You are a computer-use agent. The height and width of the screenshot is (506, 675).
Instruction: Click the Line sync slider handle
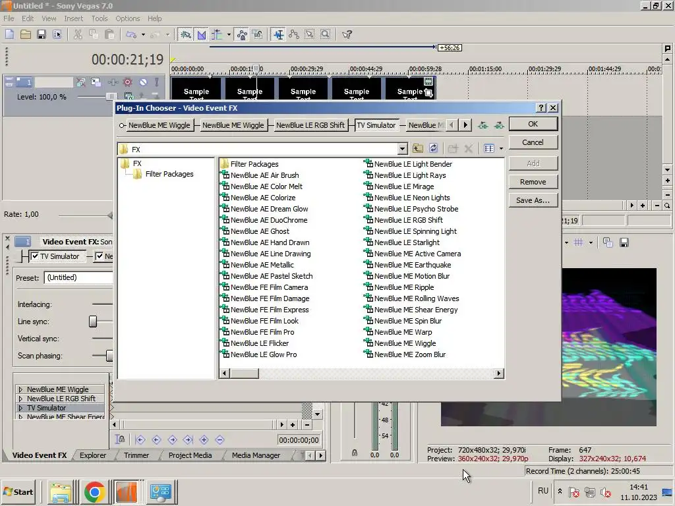[93, 322]
